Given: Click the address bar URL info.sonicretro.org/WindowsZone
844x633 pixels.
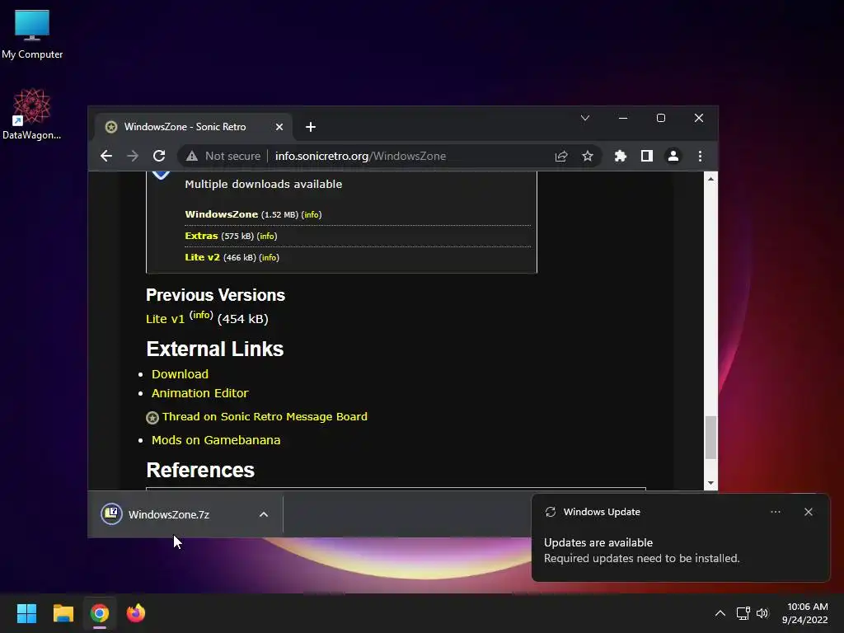Looking at the screenshot, I should (x=360, y=156).
